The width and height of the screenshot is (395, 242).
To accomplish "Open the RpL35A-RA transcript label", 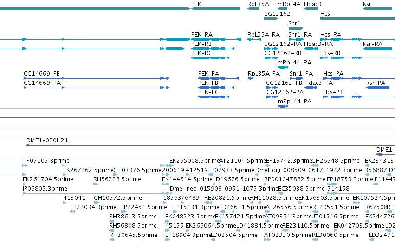I will pos(264,34).
